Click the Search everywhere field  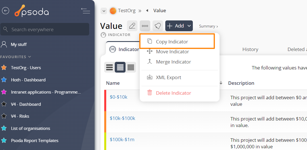tap(45, 29)
